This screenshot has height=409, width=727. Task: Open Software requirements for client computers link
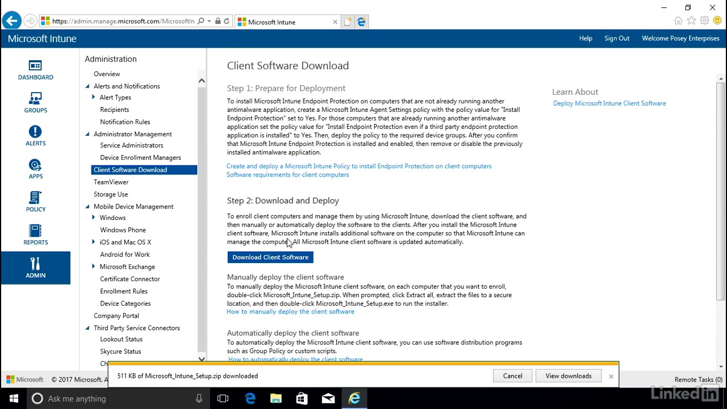(x=287, y=174)
